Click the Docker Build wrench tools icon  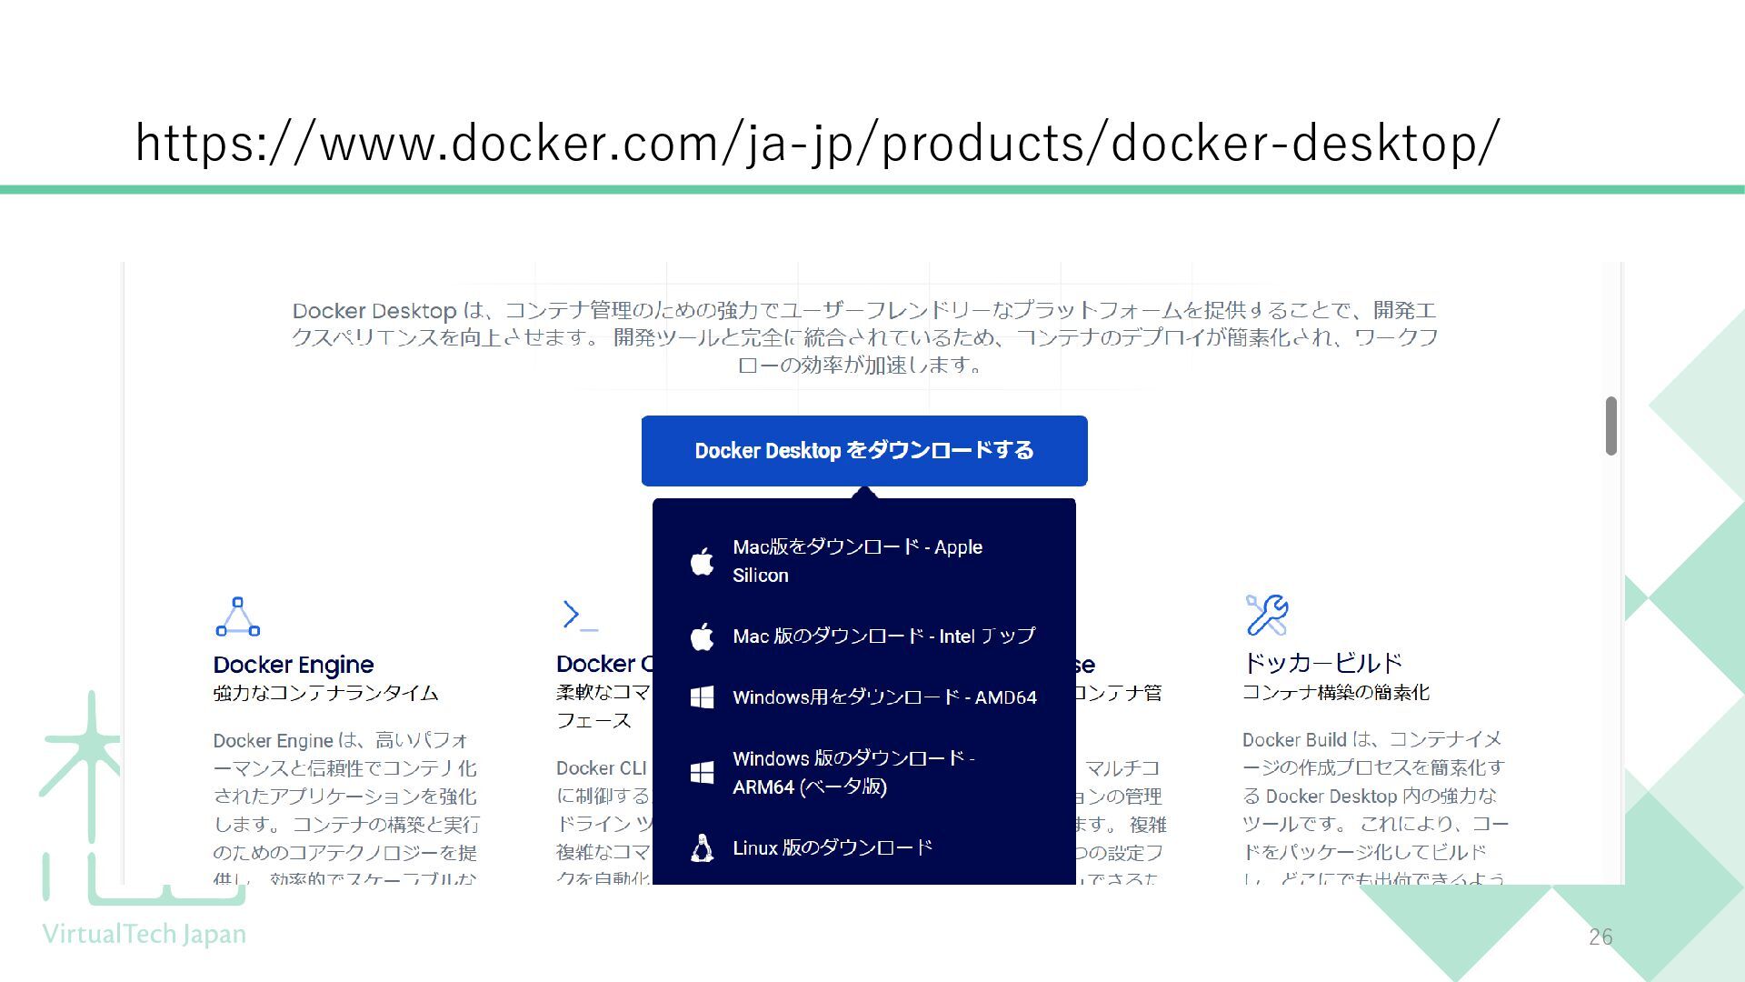click(x=1266, y=615)
